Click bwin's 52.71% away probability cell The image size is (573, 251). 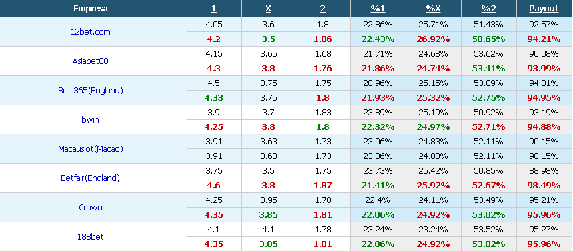(488, 126)
